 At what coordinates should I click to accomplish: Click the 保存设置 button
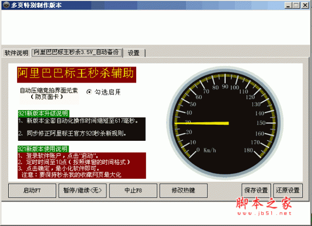pyautogui.click(x=256, y=191)
